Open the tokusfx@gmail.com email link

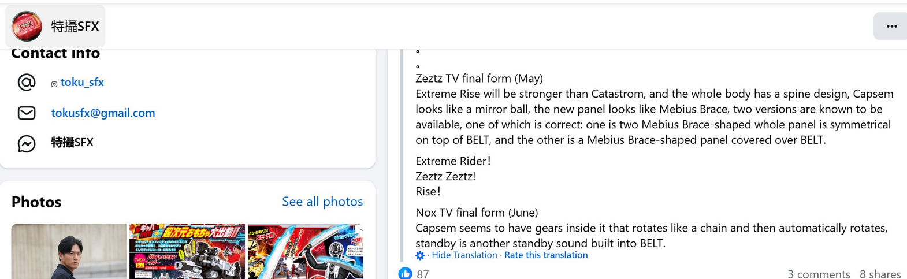pyautogui.click(x=103, y=113)
